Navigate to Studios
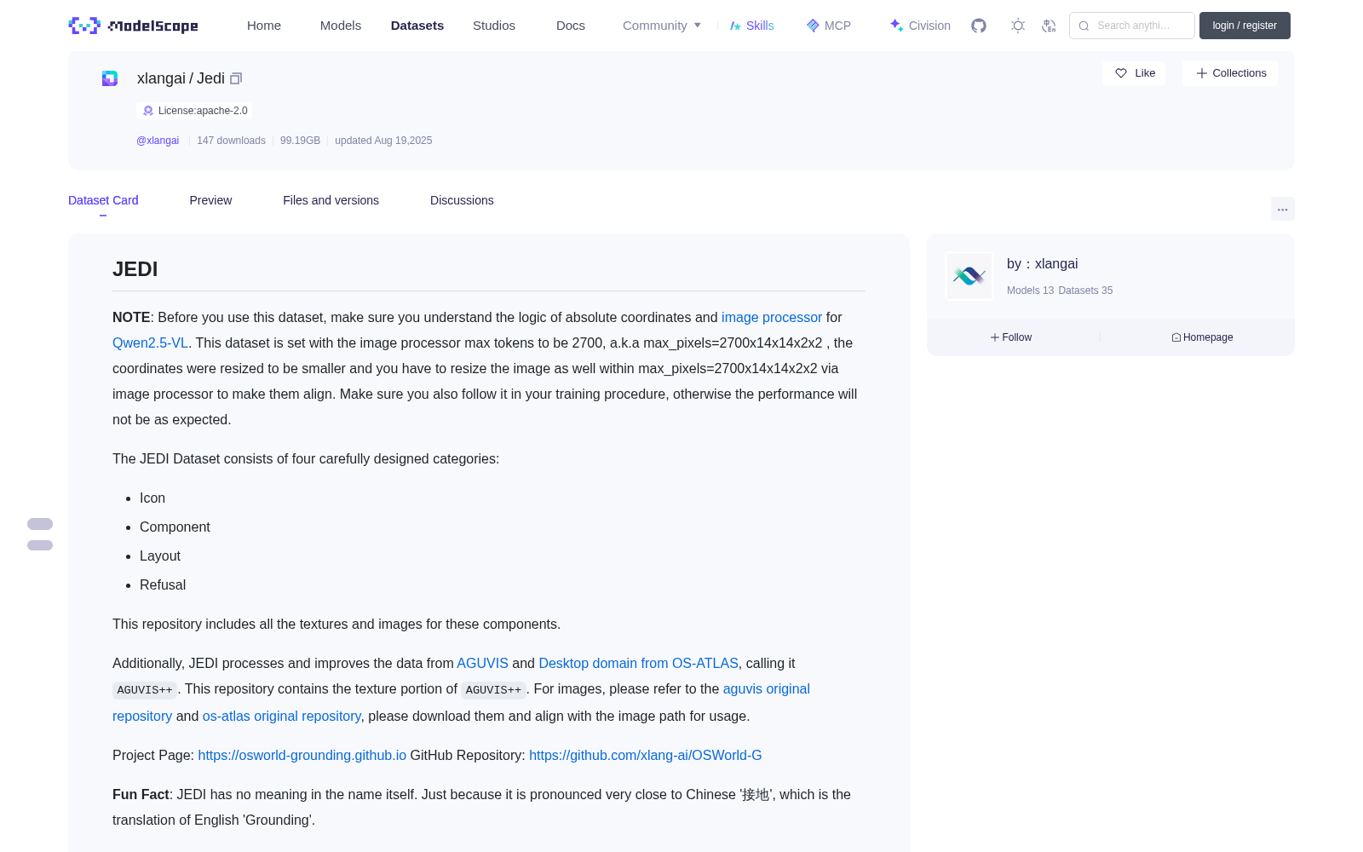The image size is (1363, 852). tap(494, 26)
